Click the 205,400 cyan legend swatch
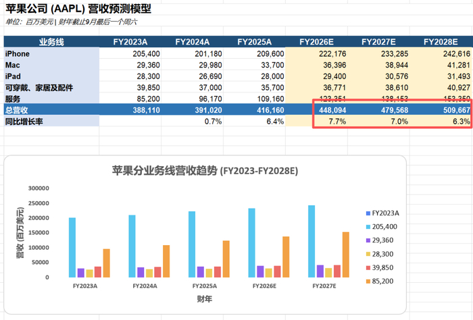 tap(368, 227)
